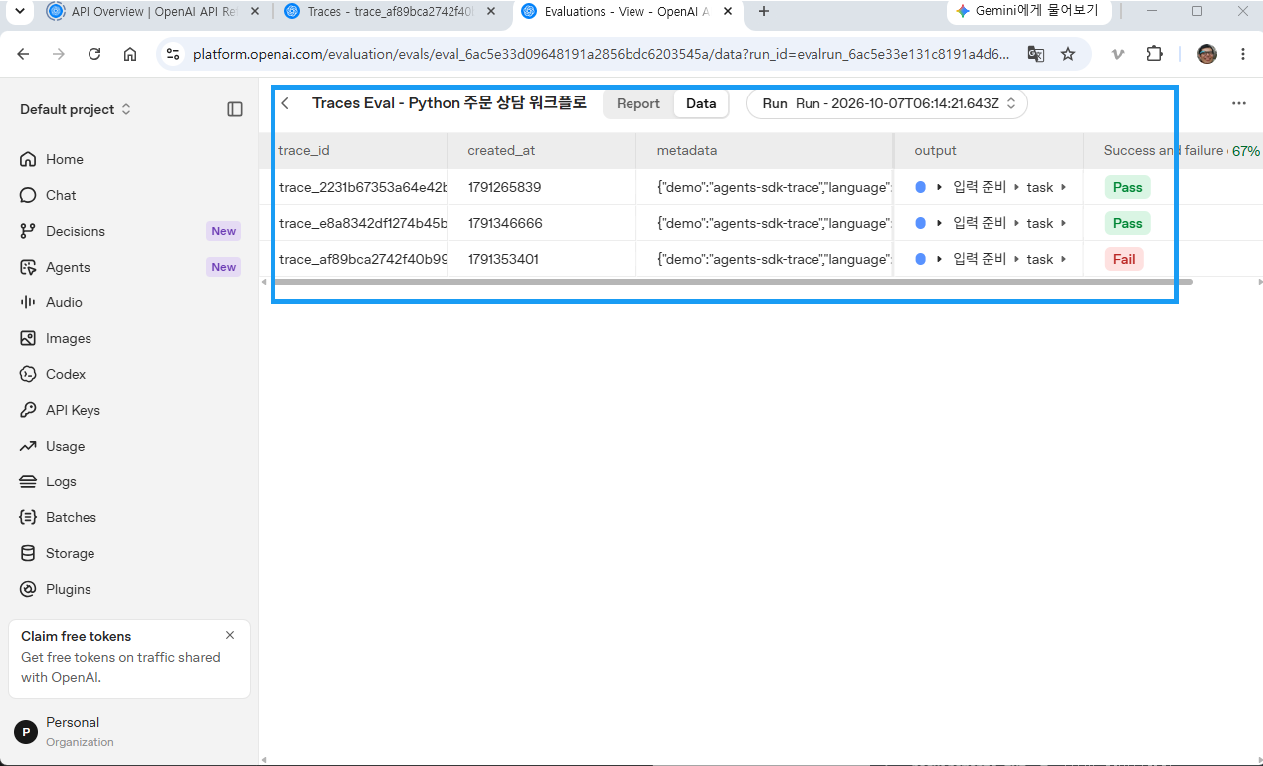Open the Personal organization account menu
Viewport: 1263px width, 766px height.
coord(129,732)
